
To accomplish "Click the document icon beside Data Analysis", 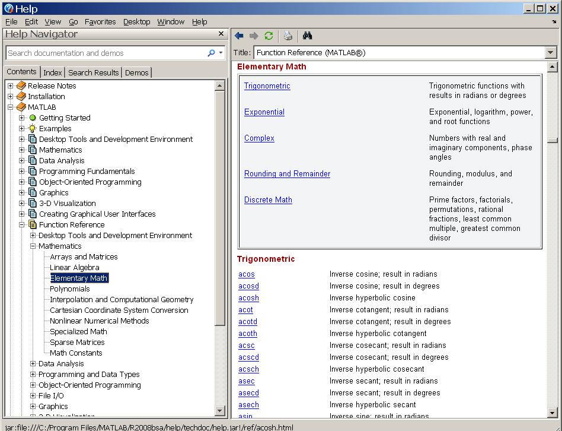I will coord(33,160).
